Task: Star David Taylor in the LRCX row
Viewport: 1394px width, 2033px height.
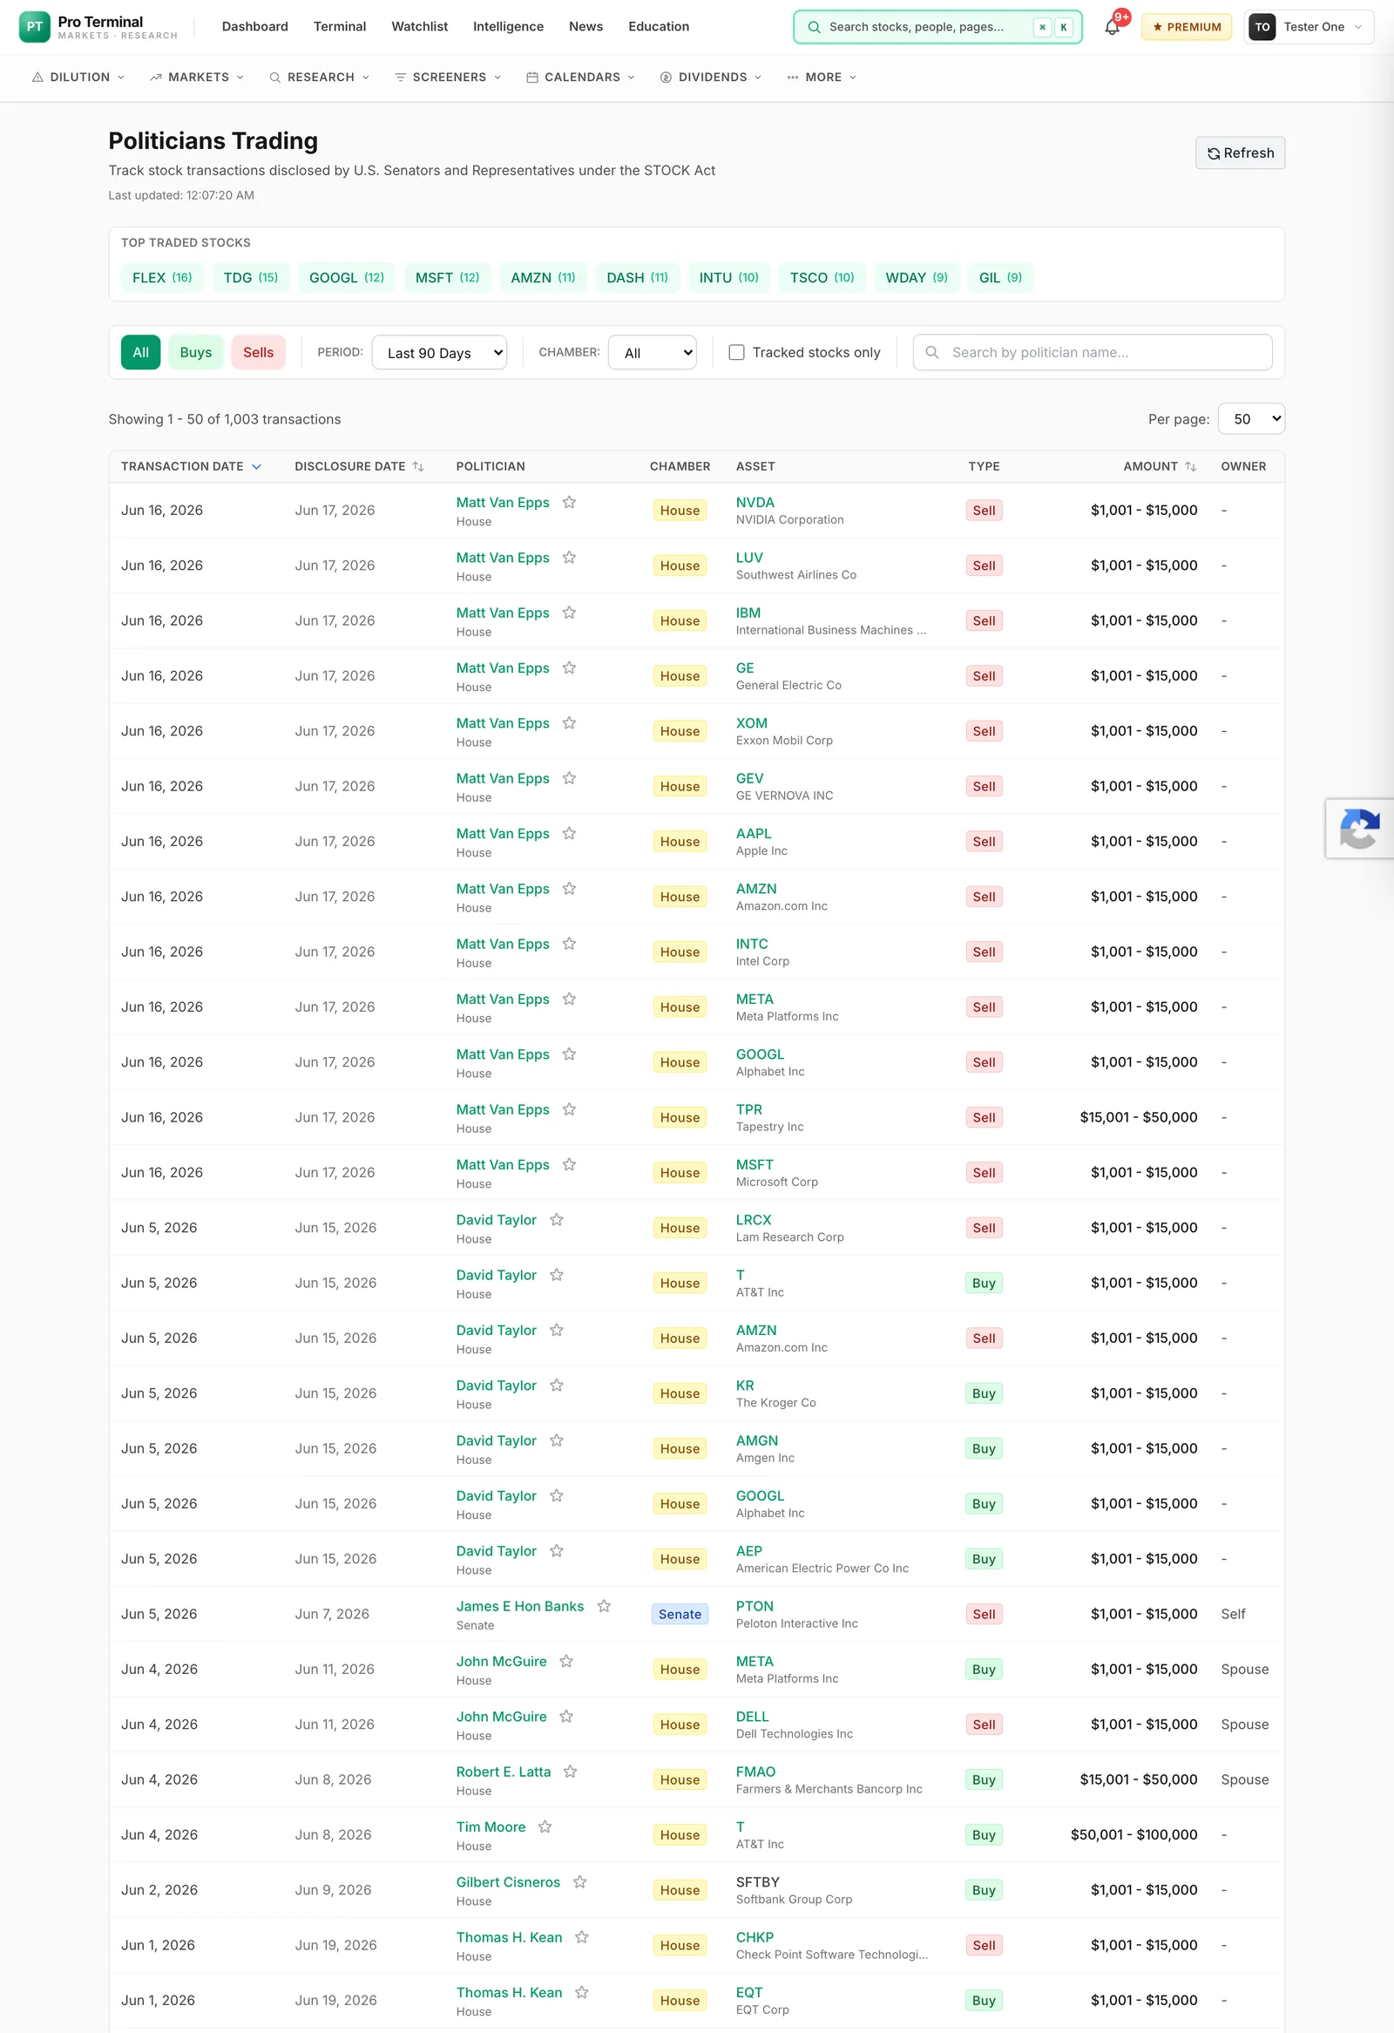Action: click(556, 1219)
